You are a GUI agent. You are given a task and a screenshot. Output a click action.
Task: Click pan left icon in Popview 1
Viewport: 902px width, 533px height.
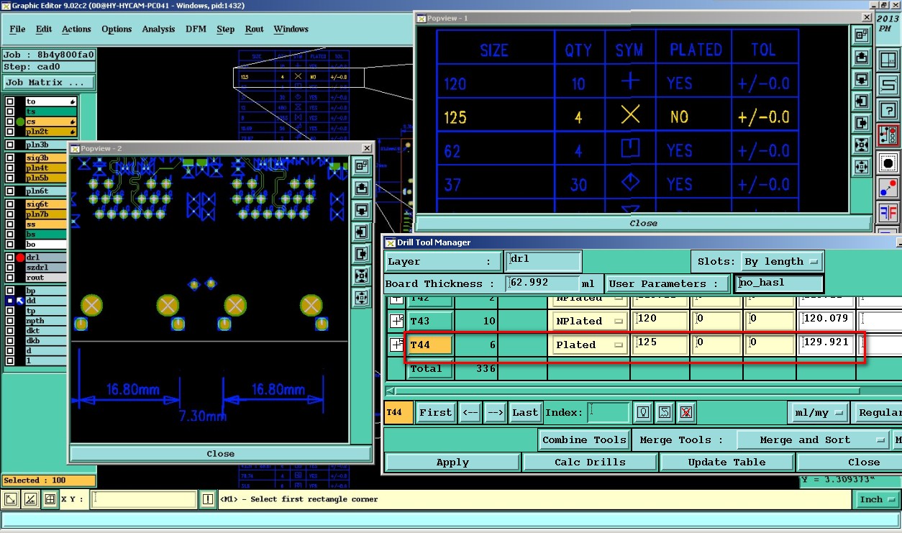point(861,101)
